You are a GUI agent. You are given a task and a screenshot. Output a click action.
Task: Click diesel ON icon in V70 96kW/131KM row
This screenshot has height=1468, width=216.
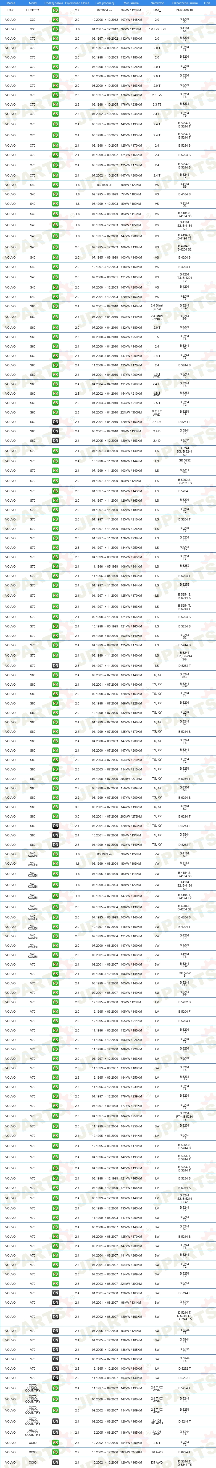[x=55, y=1302]
